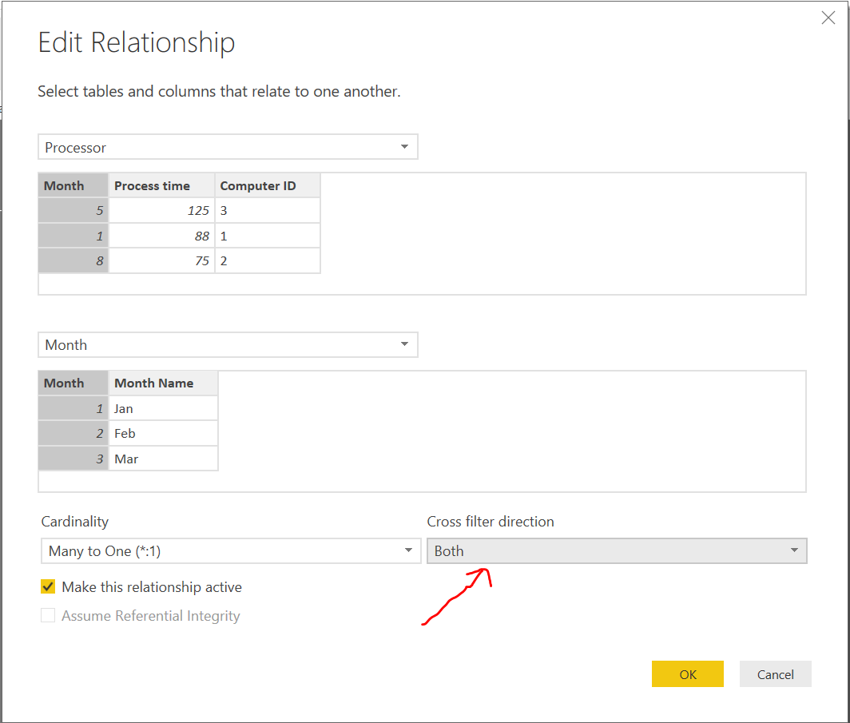Click Month value 1 beside Jan
Image resolution: width=850 pixels, height=723 pixels.
coord(73,409)
